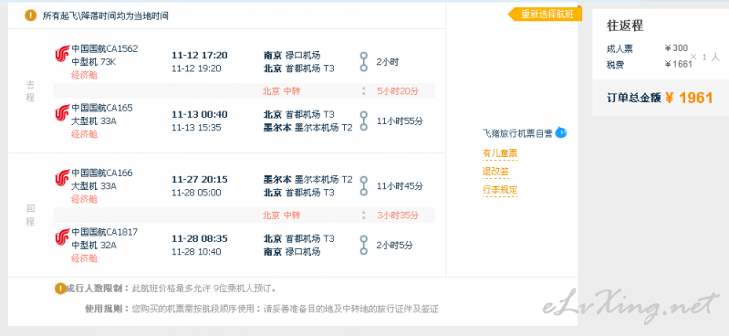729x336 pixels.
Task: Select flight number 中国国航CA166
Action: 102,173
